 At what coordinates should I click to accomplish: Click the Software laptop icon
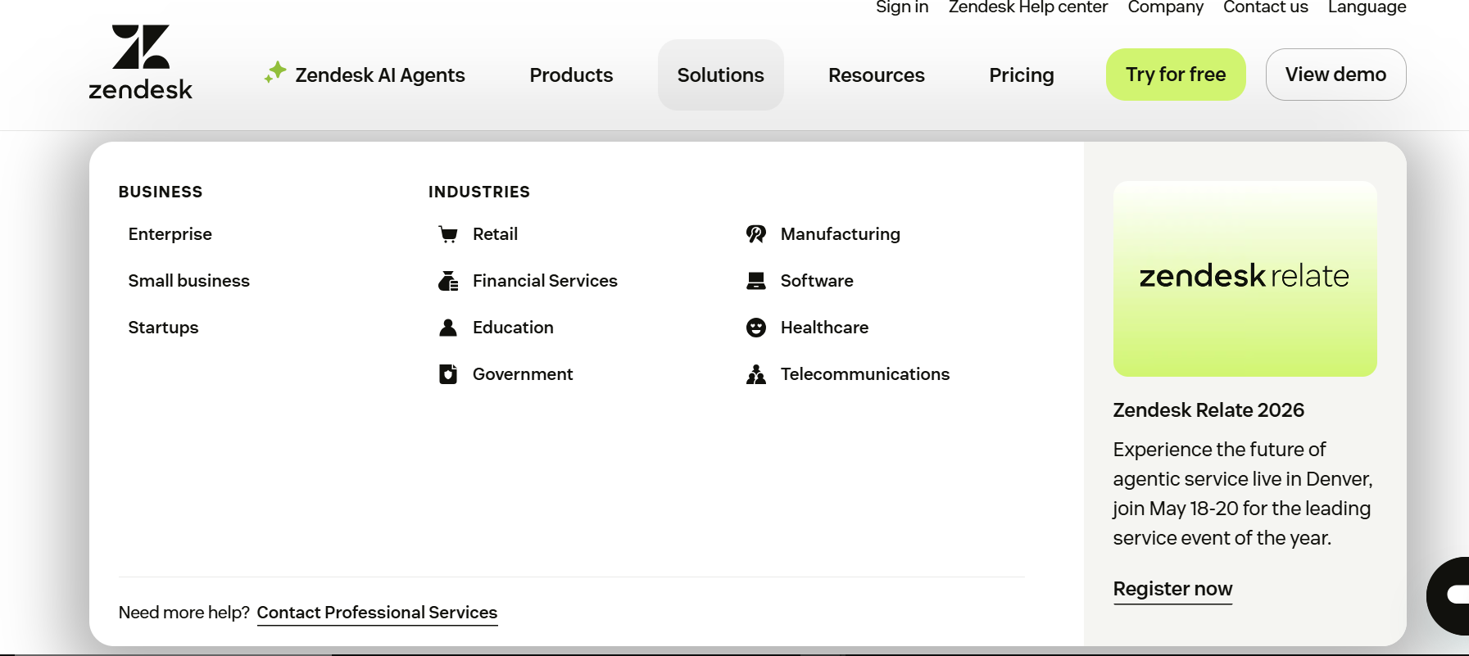[756, 281]
